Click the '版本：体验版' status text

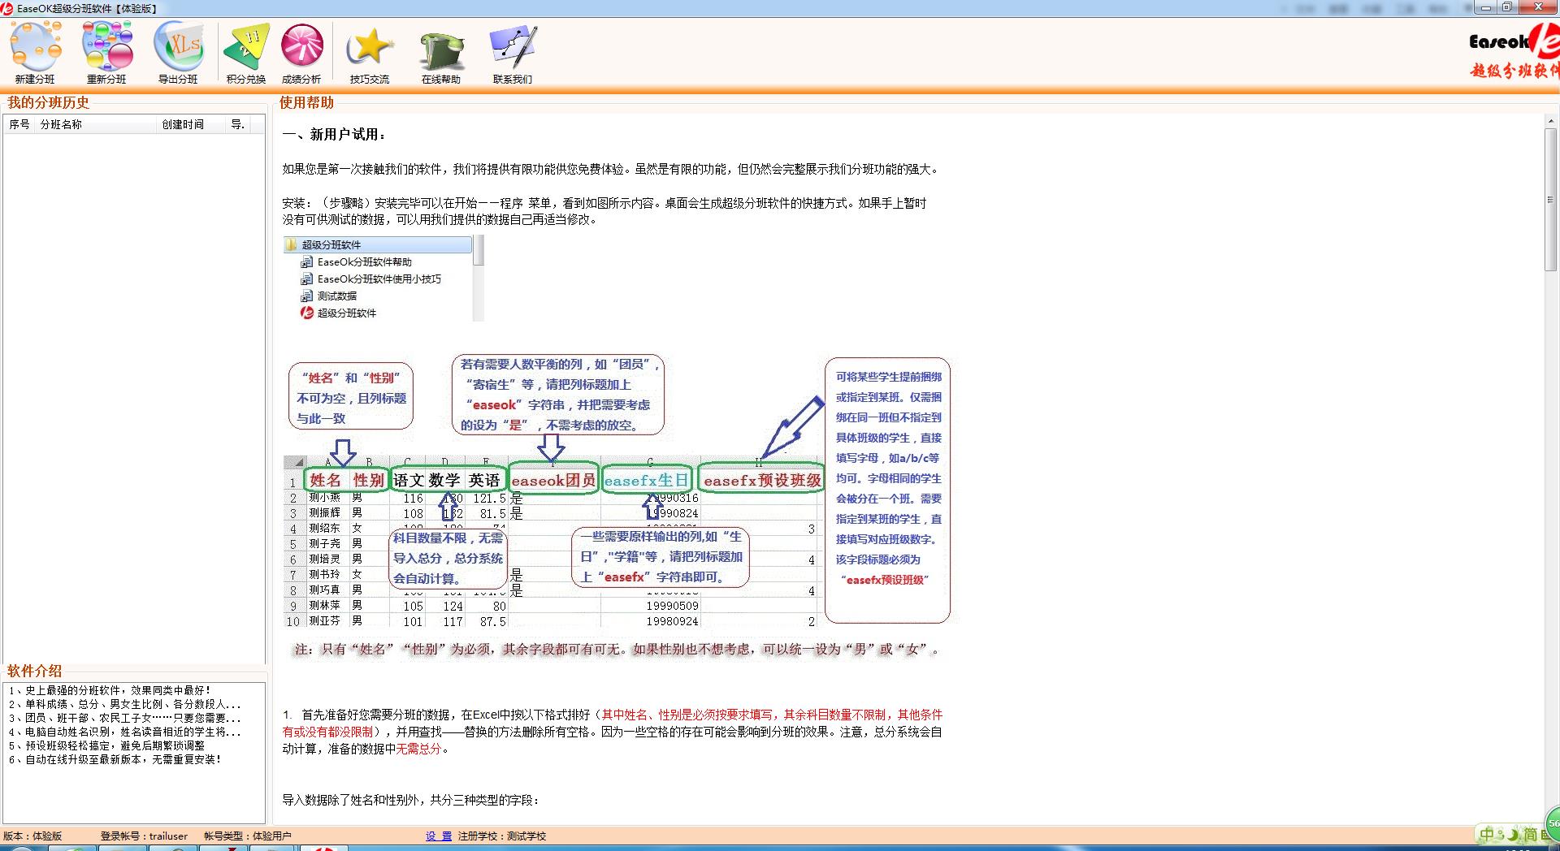tap(32, 836)
